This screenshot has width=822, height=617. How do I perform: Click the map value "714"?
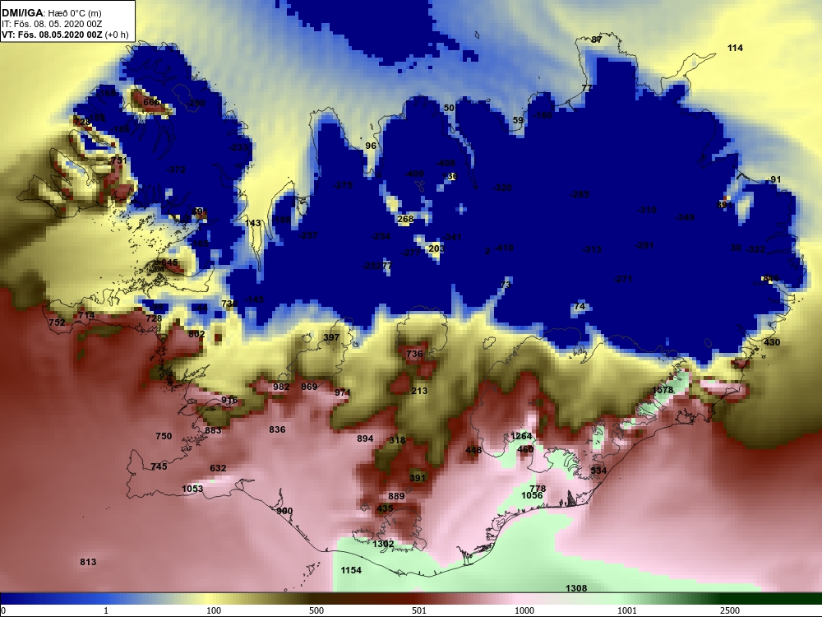click(x=86, y=315)
